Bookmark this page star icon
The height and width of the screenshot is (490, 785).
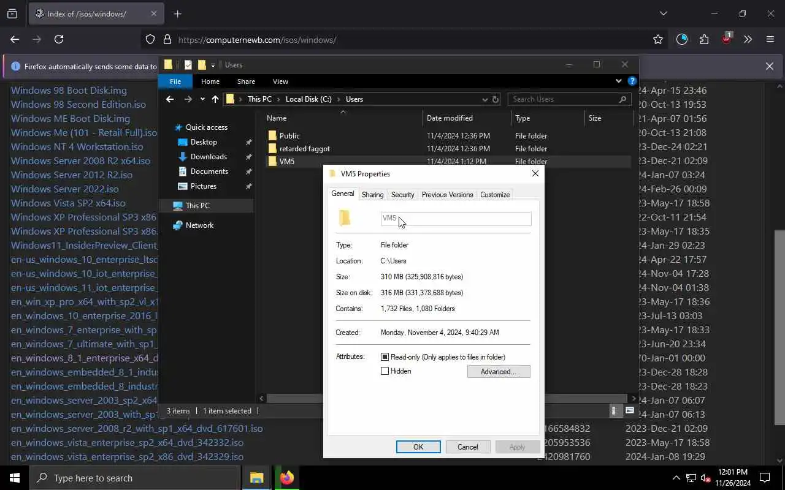(x=658, y=39)
